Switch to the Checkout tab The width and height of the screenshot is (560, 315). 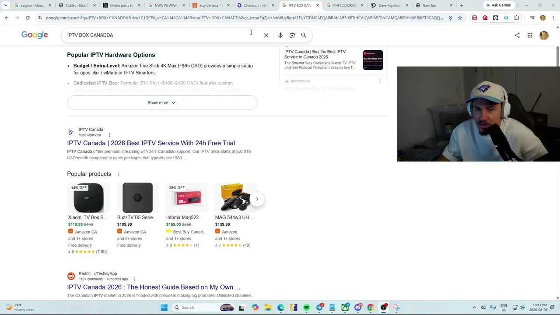(x=255, y=5)
